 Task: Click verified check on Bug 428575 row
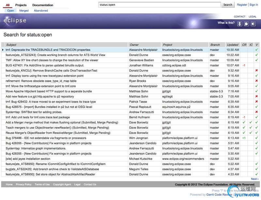point(257,107)
